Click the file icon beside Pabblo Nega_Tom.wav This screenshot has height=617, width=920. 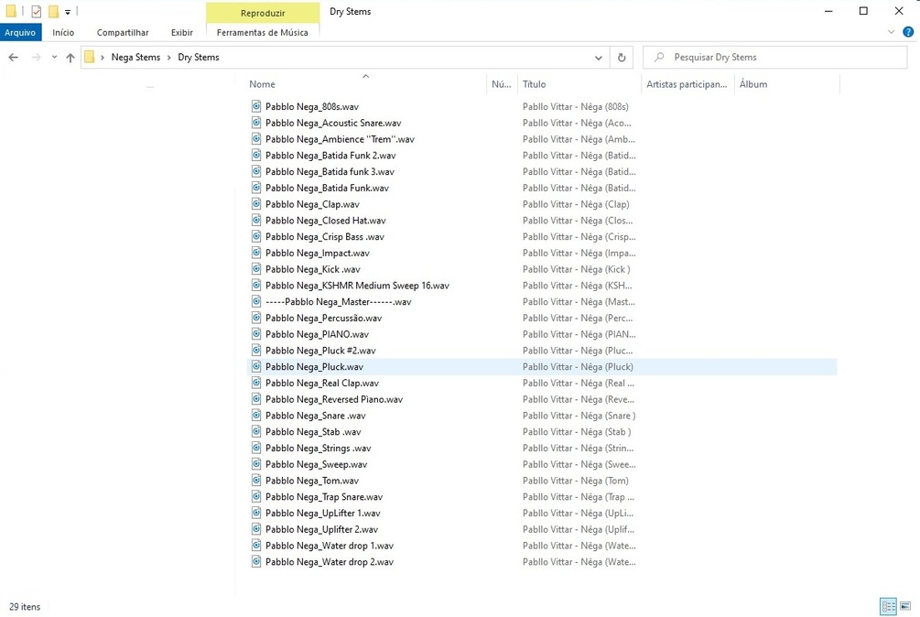(255, 481)
